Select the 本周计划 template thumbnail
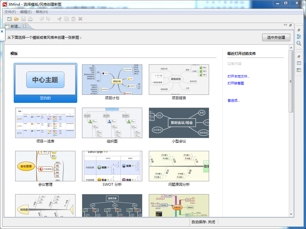The height and width of the screenshot is (229, 306). click(179, 205)
